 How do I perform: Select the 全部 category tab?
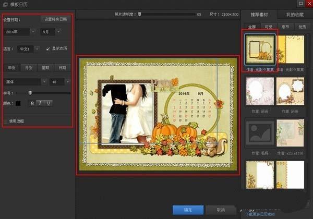pyautogui.click(x=252, y=27)
